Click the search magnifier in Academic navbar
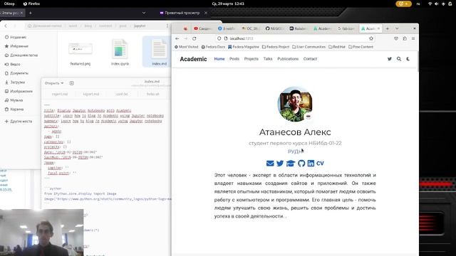456x256 pixels. click(399, 59)
